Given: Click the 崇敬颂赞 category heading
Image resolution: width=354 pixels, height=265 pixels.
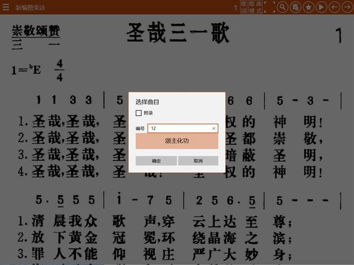Looking at the screenshot, I should [x=36, y=31].
